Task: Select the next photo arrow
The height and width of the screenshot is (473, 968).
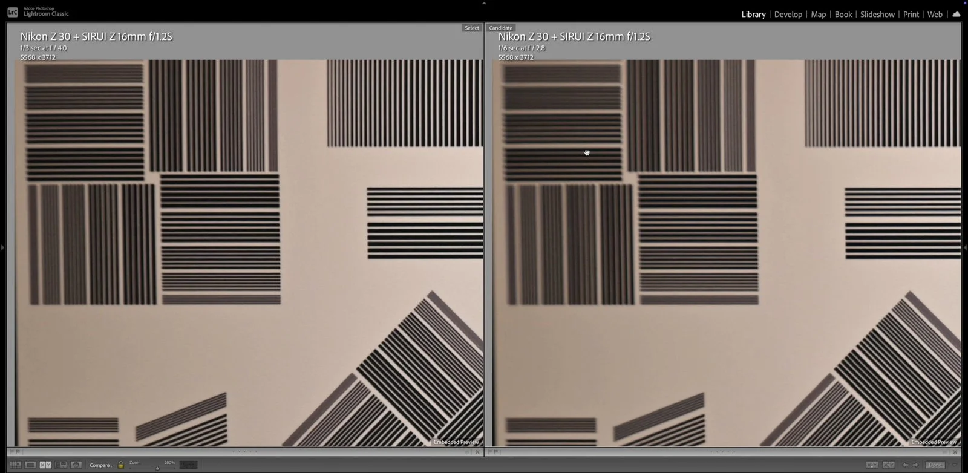Action: pyautogui.click(x=915, y=465)
